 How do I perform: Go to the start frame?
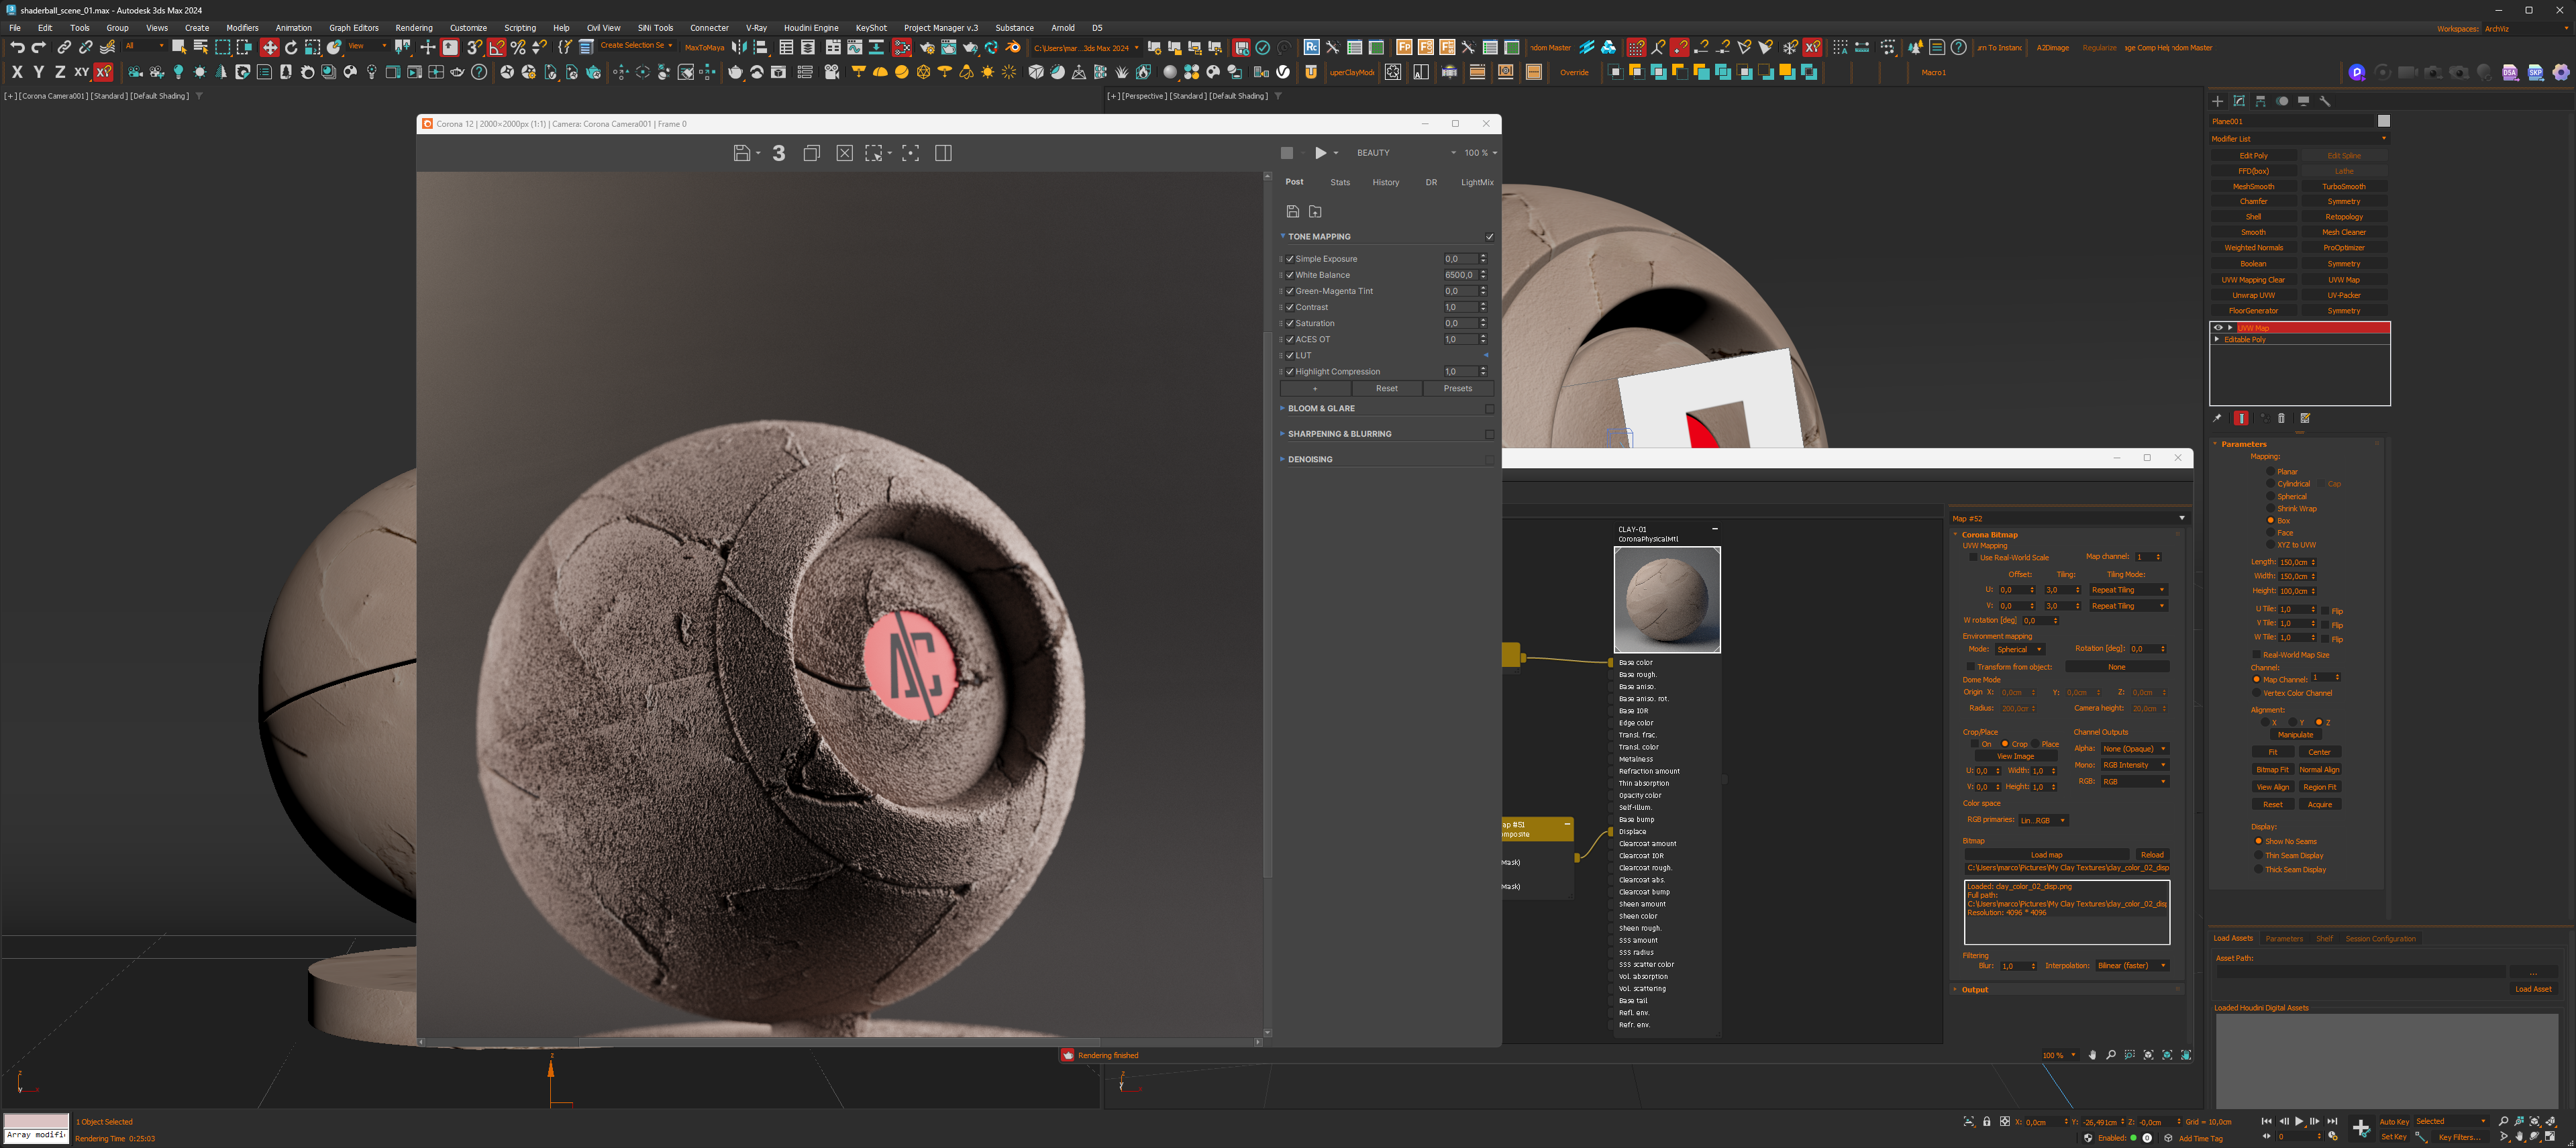[2266, 1121]
